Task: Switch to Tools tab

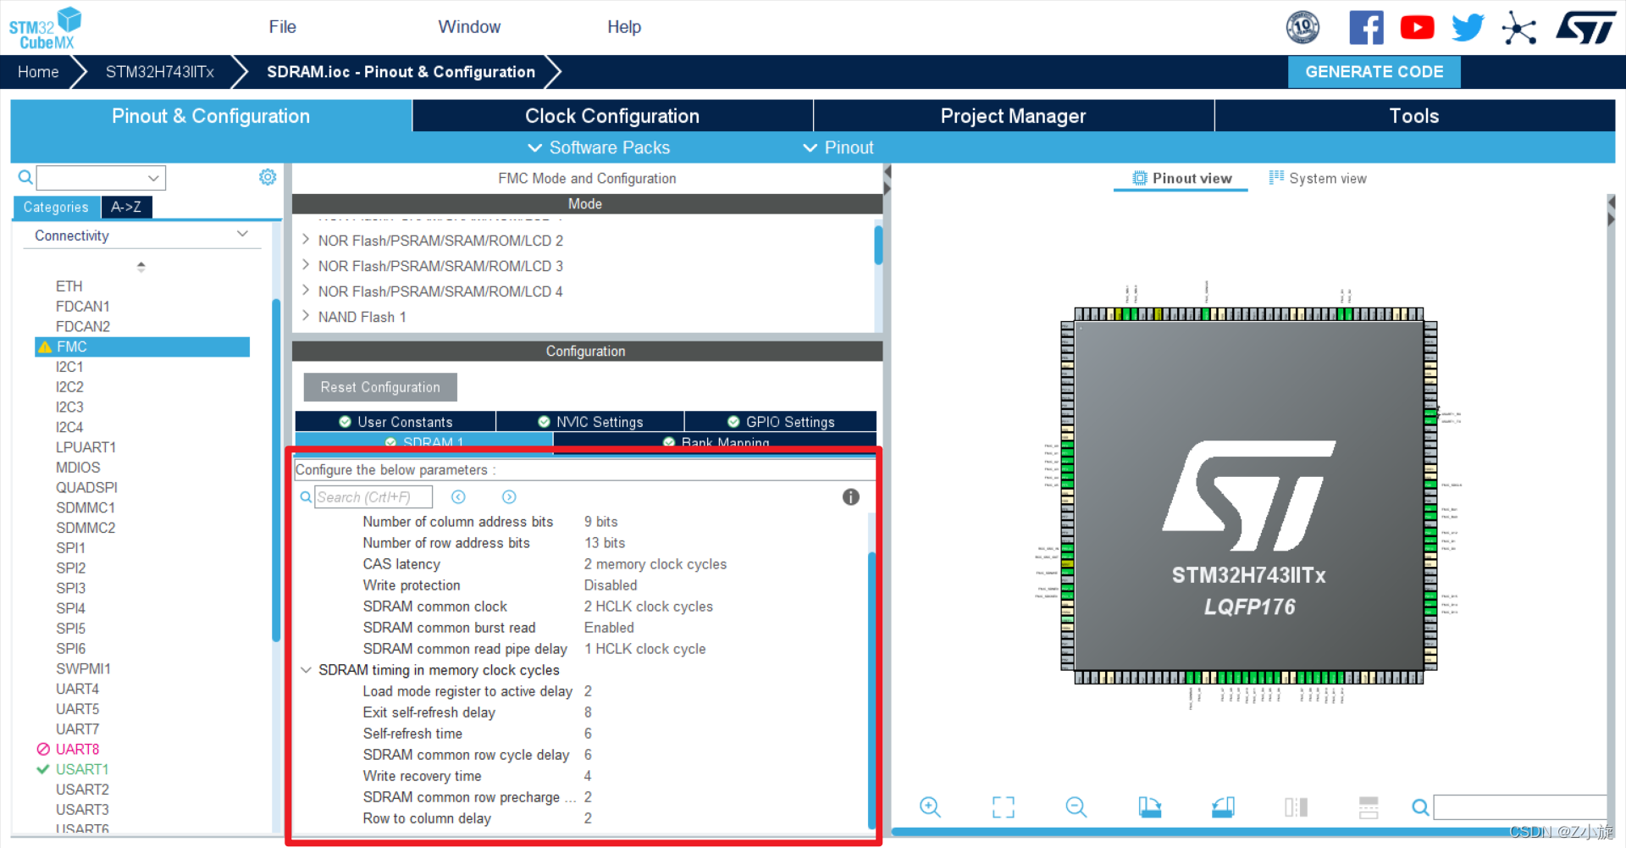Action: (x=1414, y=116)
